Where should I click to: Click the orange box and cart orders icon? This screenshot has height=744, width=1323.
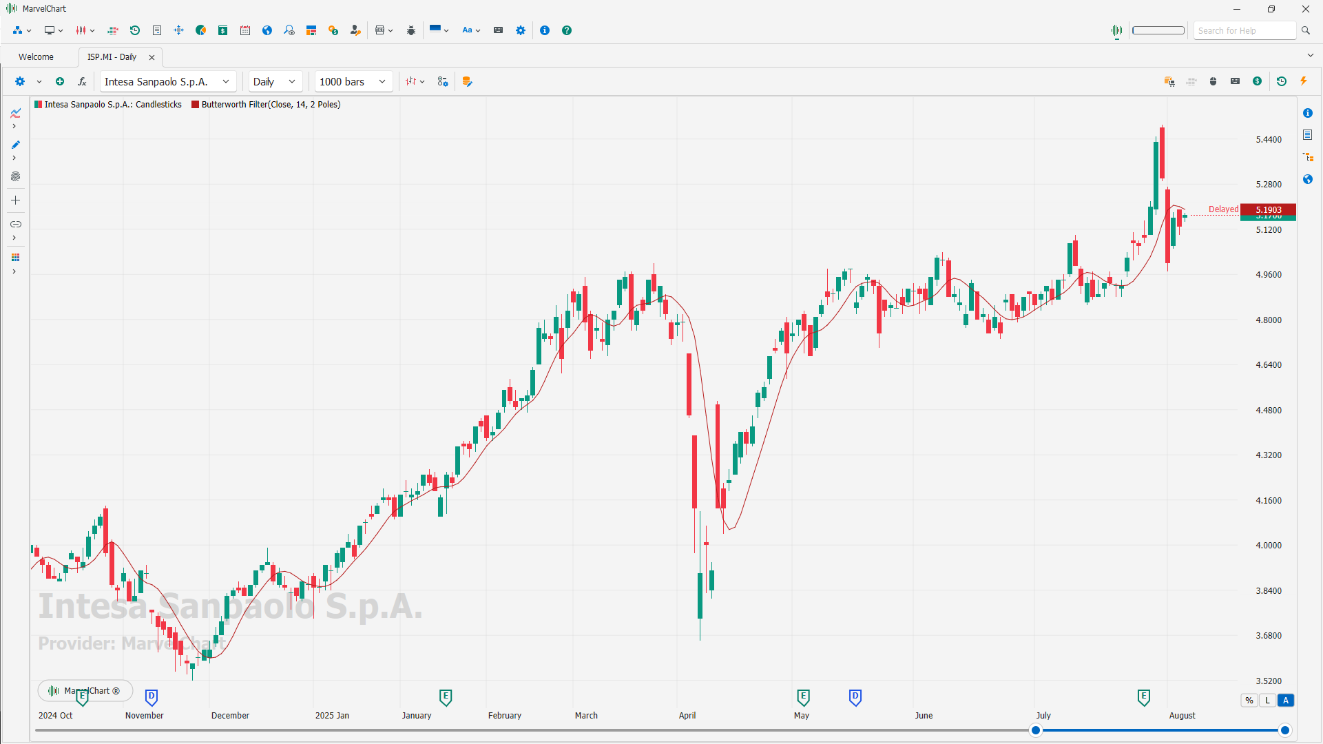[x=1169, y=81]
